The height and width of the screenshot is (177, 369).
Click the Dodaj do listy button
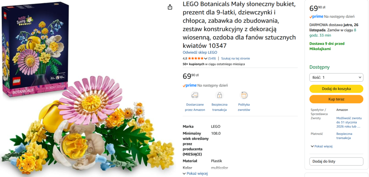336,162
